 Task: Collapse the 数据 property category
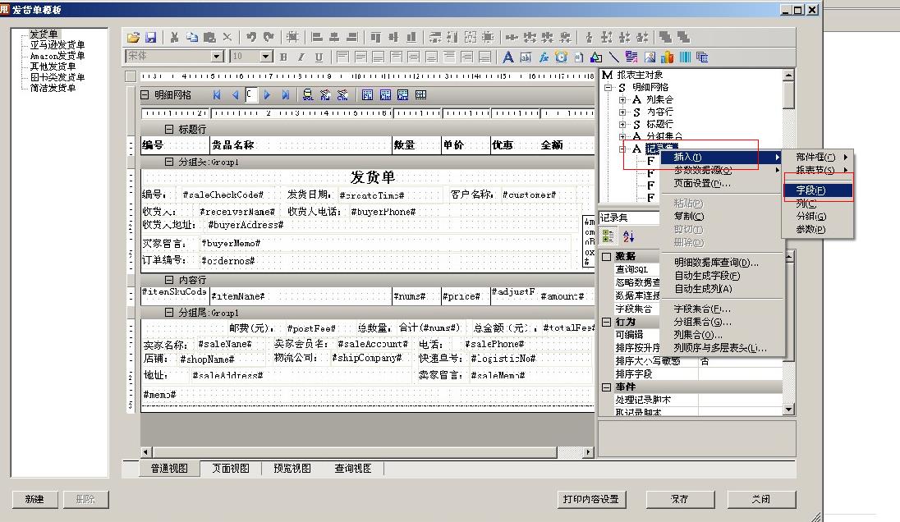[x=606, y=256]
